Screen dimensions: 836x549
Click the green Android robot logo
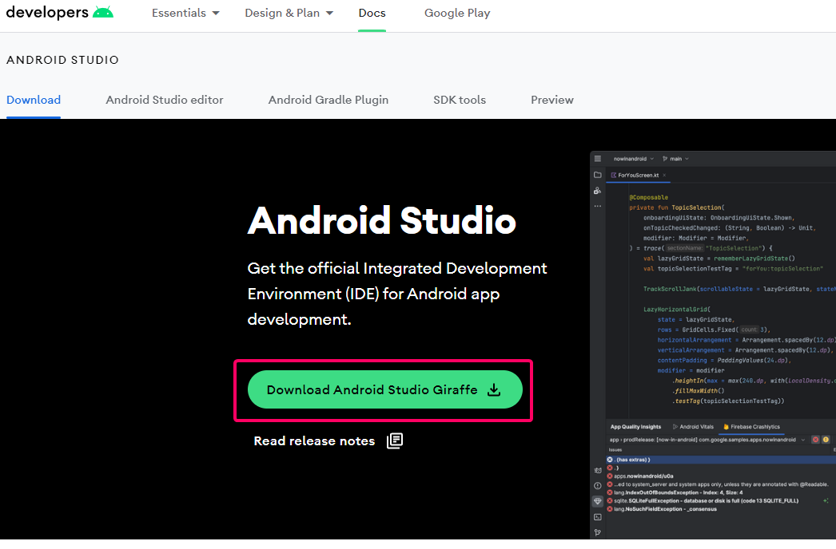103,12
